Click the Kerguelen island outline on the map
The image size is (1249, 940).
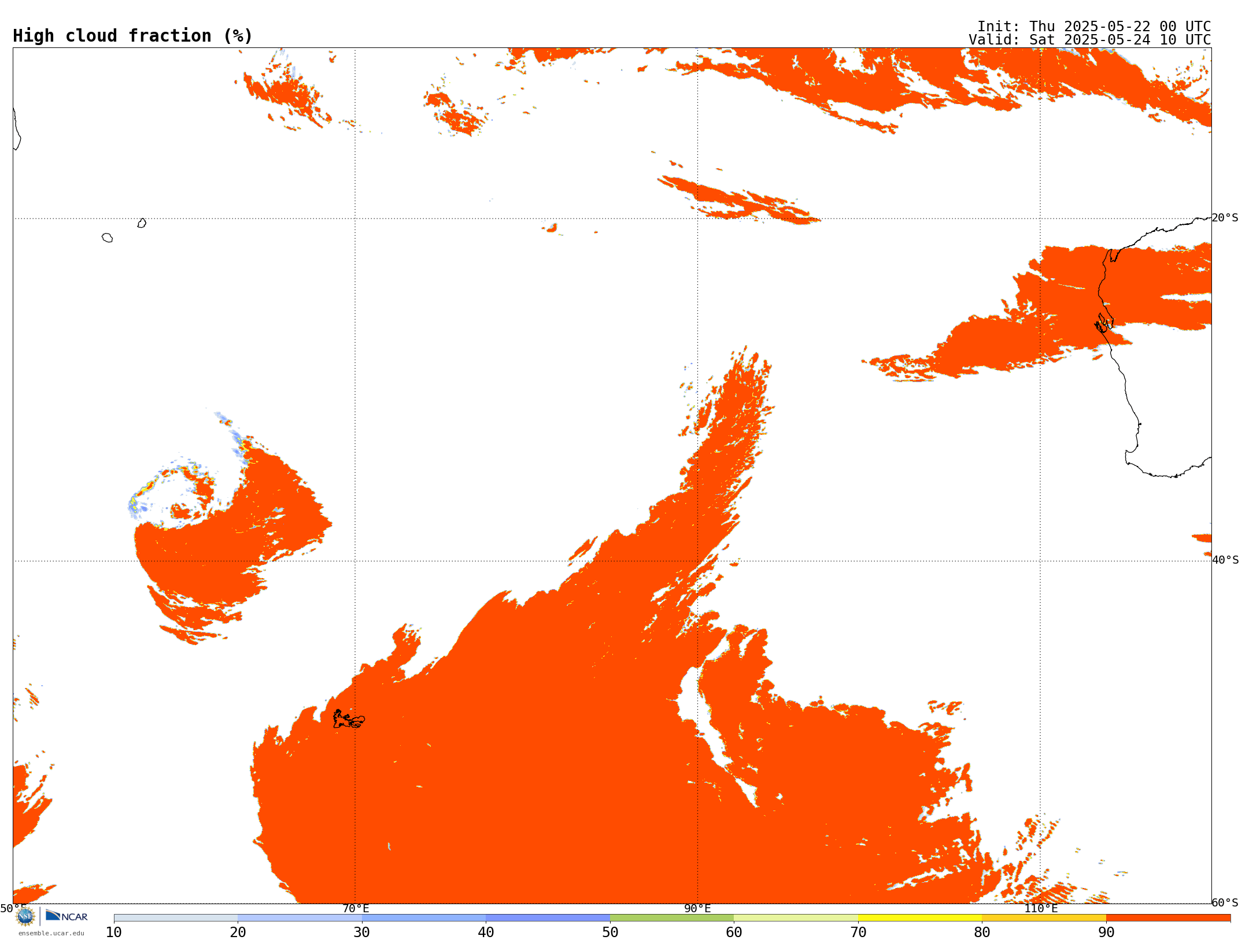[x=349, y=720]
